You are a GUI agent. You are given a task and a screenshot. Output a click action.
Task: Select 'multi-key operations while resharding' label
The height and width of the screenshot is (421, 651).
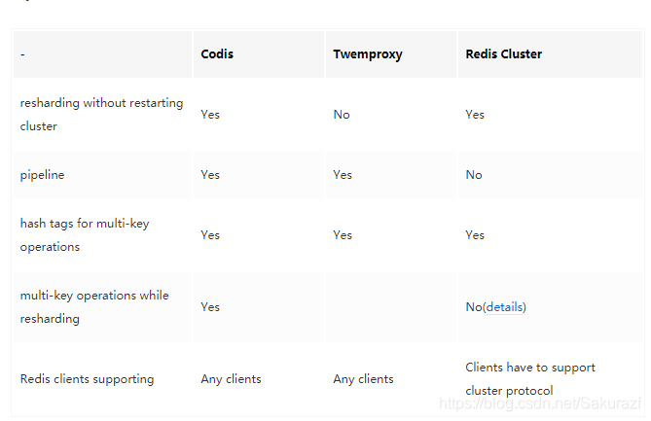point(94,307)
